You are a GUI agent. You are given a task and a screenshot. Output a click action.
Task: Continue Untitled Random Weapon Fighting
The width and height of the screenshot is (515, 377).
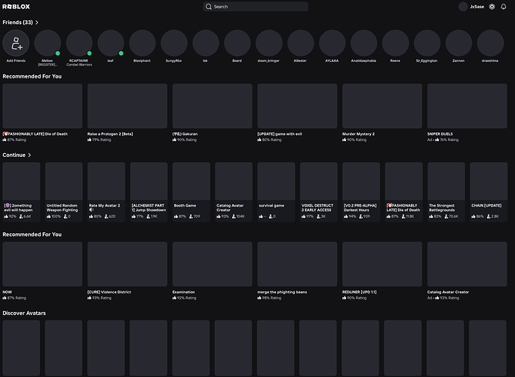pyautogui.click(x=64, y=192)
